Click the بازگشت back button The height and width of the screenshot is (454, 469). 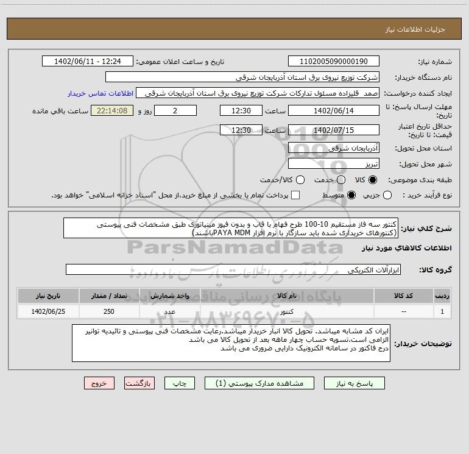click(139, 383)
